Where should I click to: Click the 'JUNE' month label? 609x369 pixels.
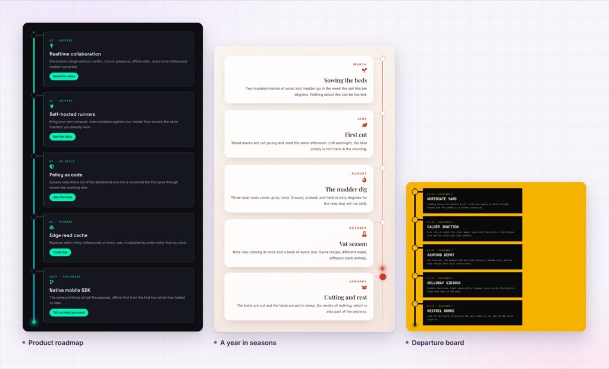[x=362, y=119]
